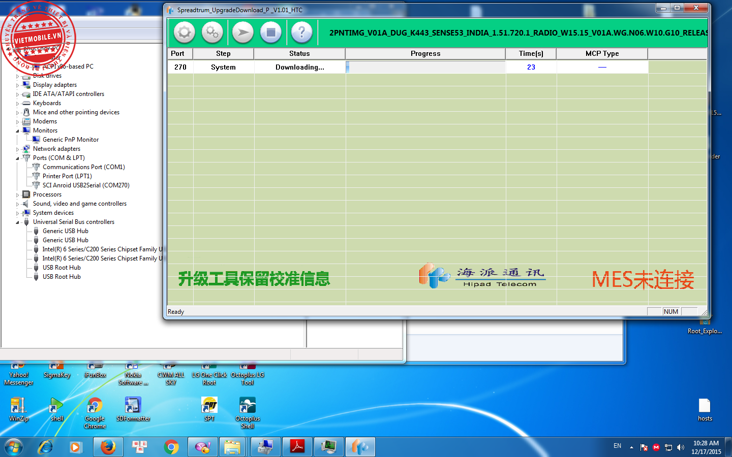
Task: Open the Help question mark icon
Action: [301, 33]
